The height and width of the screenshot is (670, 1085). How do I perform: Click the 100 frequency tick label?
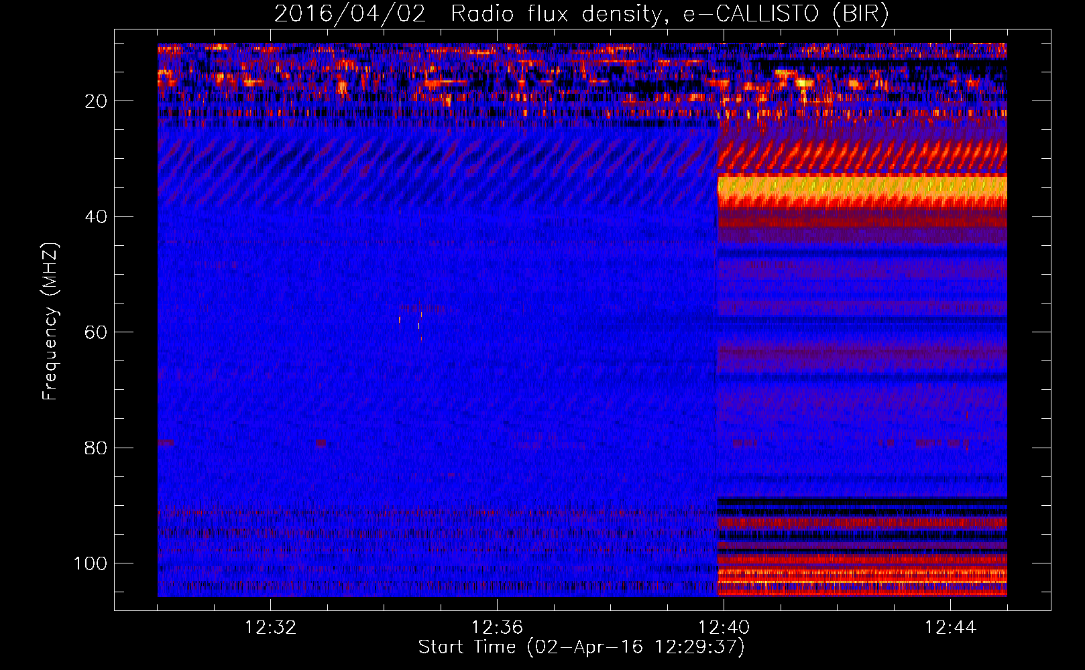(91, 563)
